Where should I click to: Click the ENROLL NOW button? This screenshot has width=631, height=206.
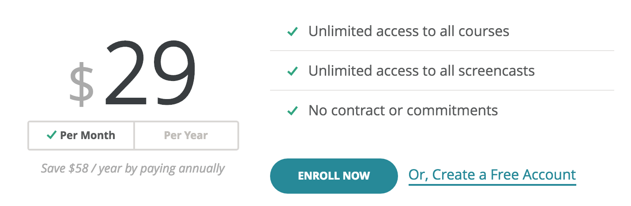pos(334,176)
